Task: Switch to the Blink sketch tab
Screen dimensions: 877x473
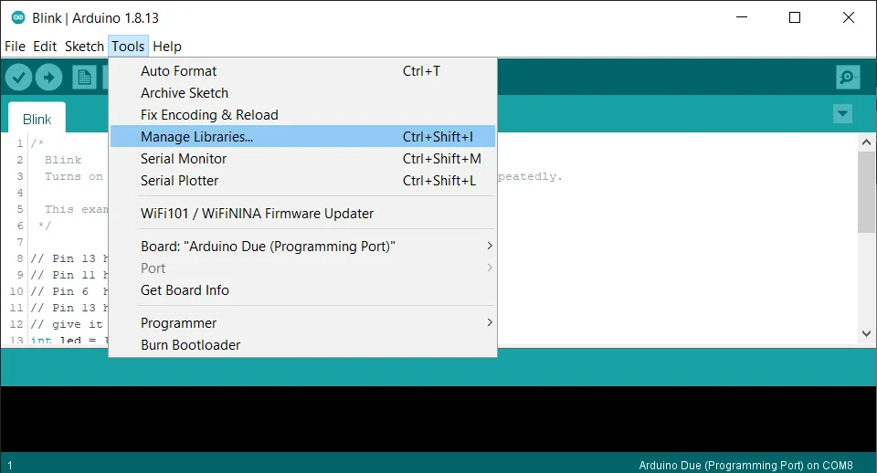Action: click(x=37, y=120)
